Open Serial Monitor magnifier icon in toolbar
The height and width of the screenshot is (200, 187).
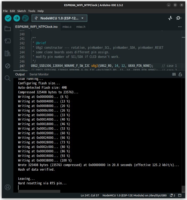pyautogui.click(x=179, y=18)
